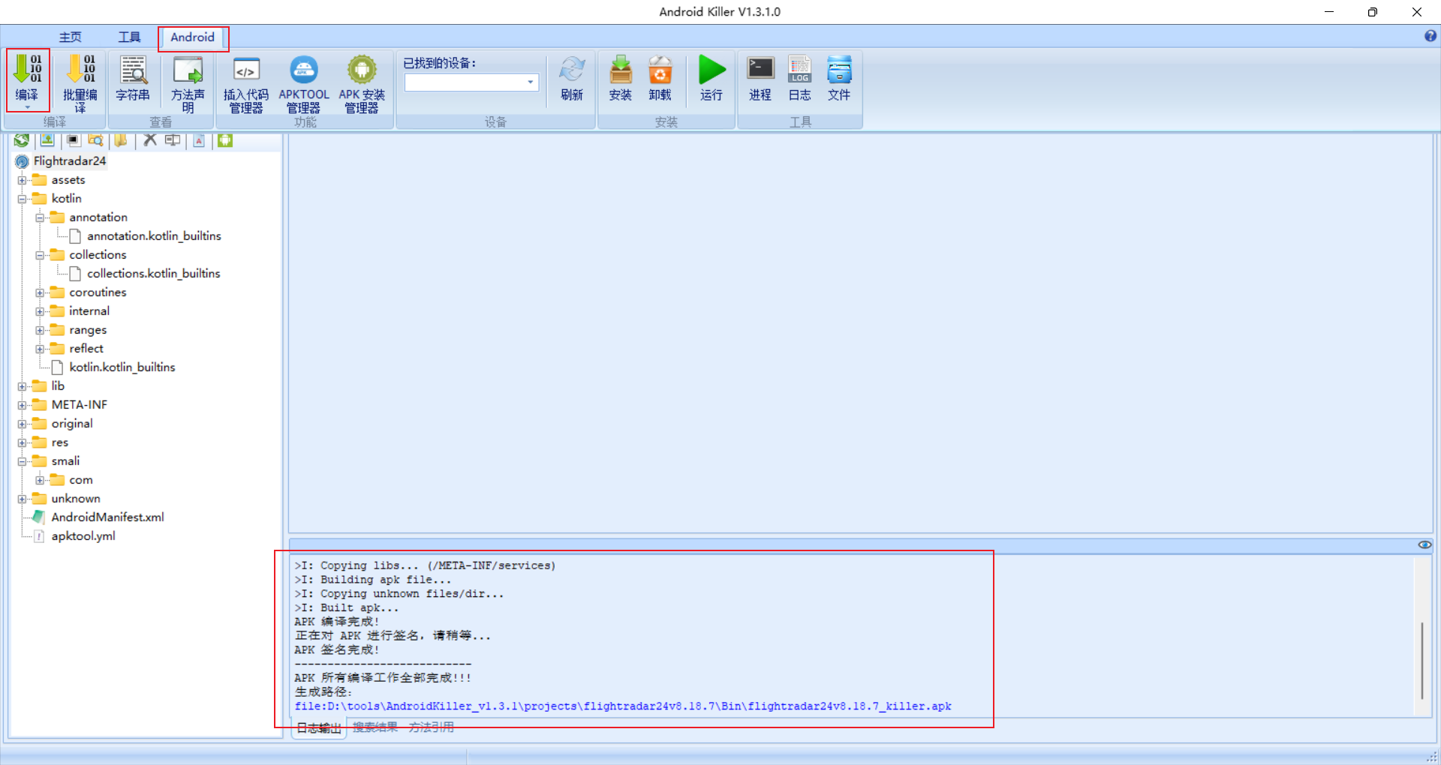Open the APK 安装管理器 icon
The height and width of the screenshot is (765, 1441).
point(361,82)
